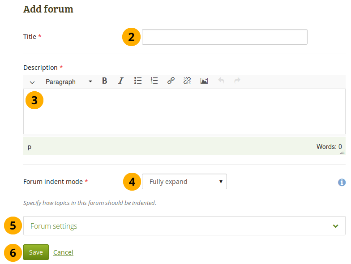This screenshot has width=351, height=264.
Task: Open the Forum indent mode dropdown
Action: [x=184, y=182]
